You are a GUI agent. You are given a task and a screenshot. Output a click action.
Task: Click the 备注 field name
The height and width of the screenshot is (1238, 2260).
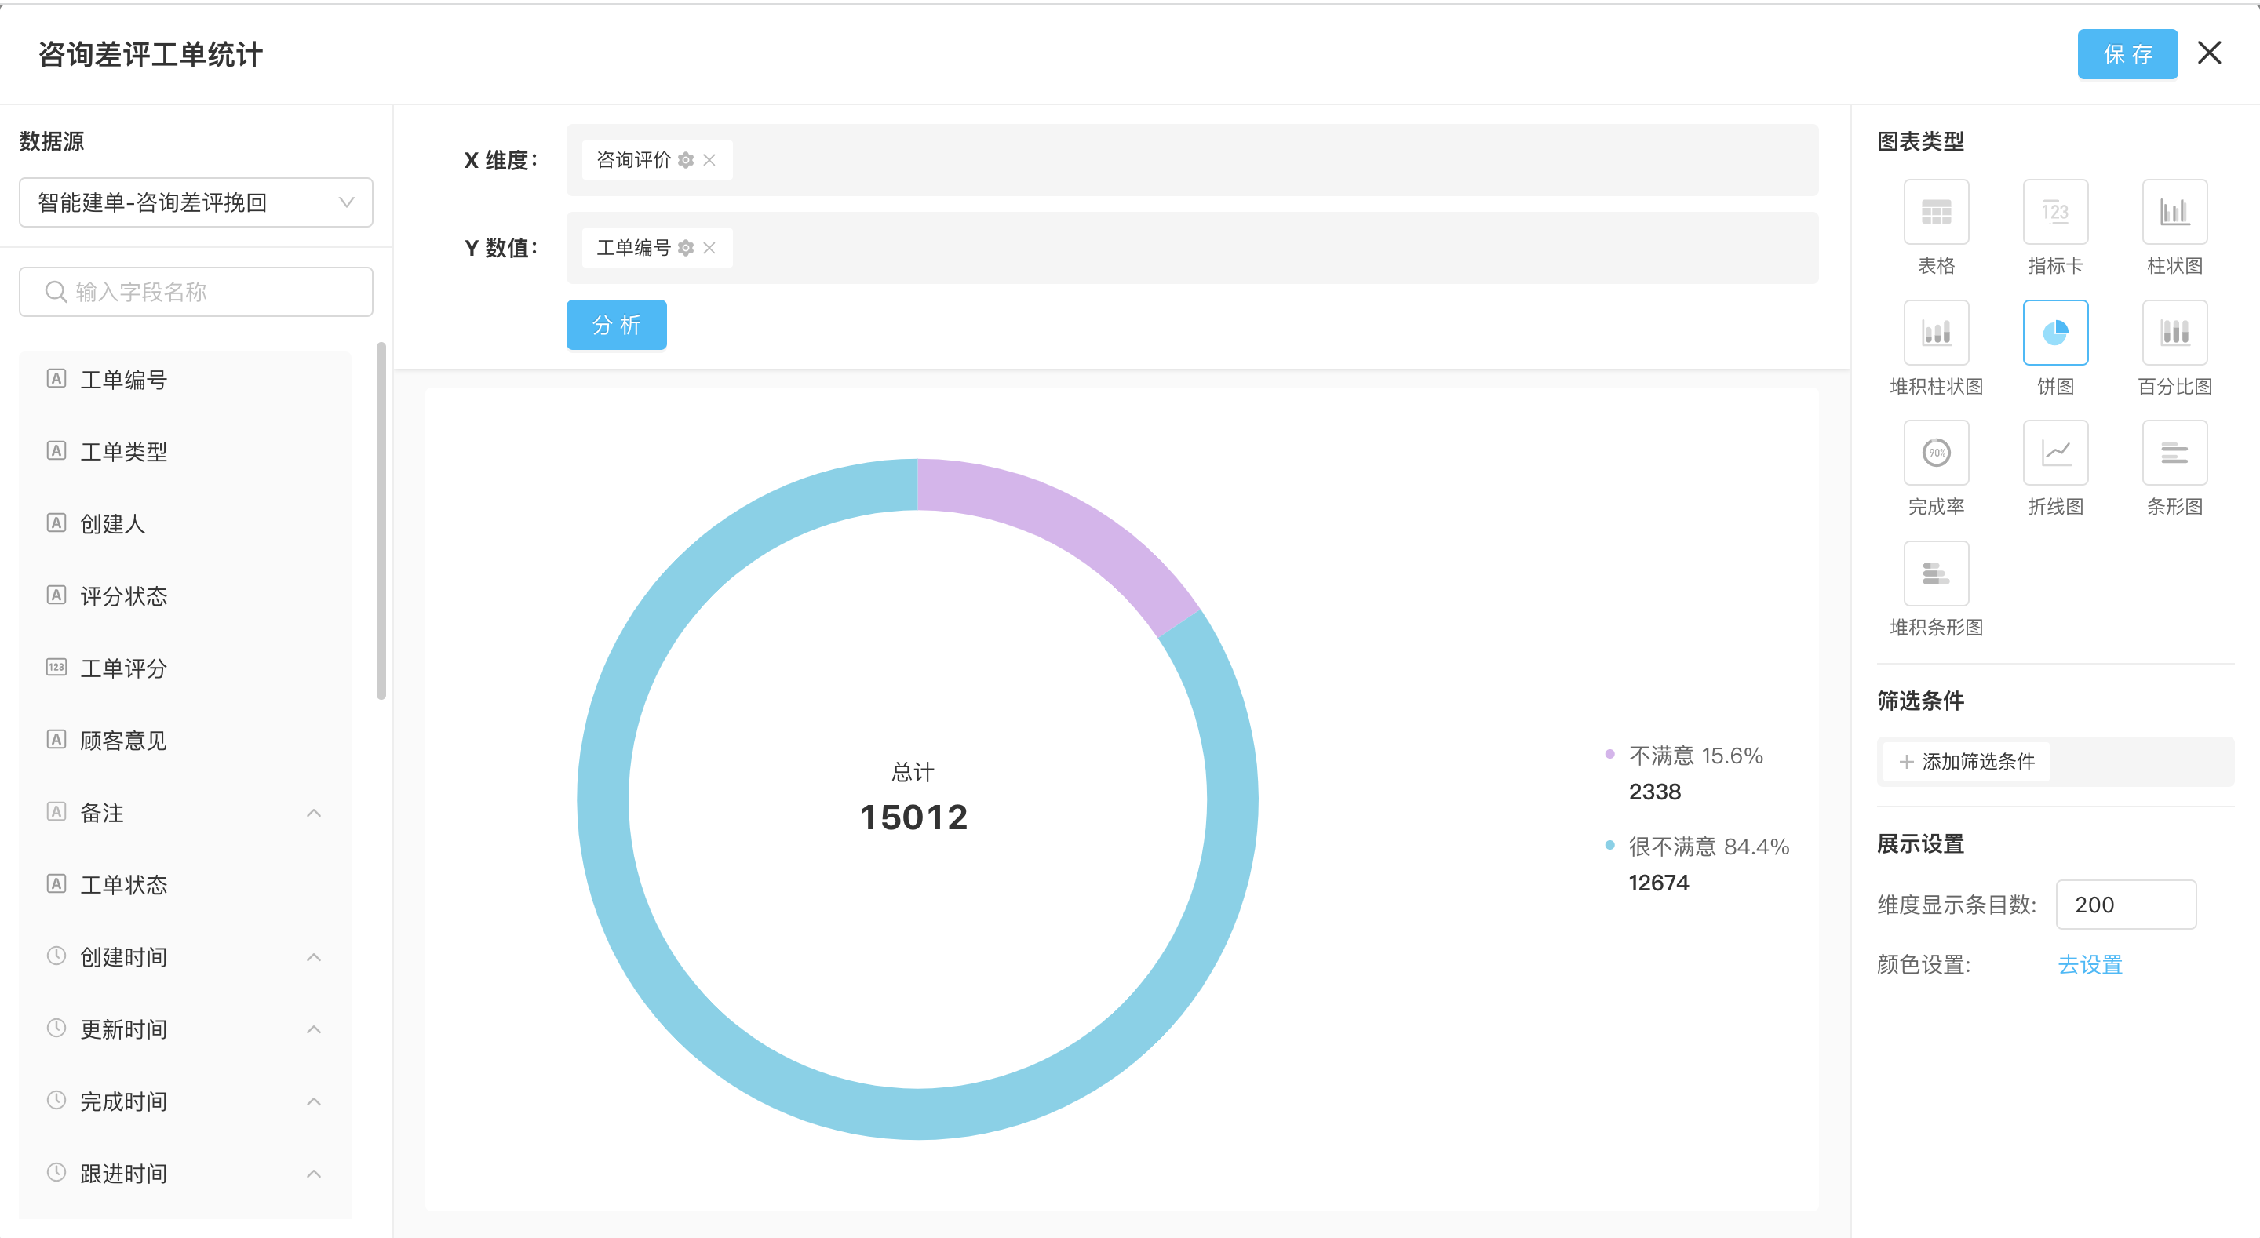(x=102, y=813)
